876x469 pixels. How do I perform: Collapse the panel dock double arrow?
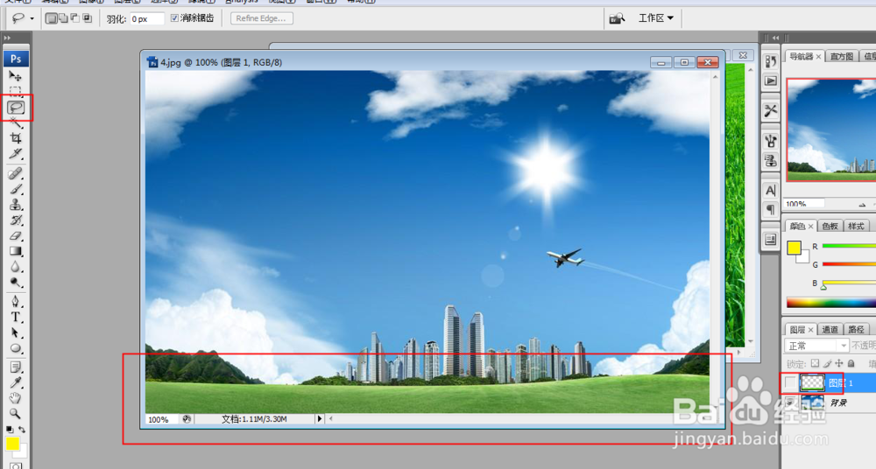tap(775, 38)
